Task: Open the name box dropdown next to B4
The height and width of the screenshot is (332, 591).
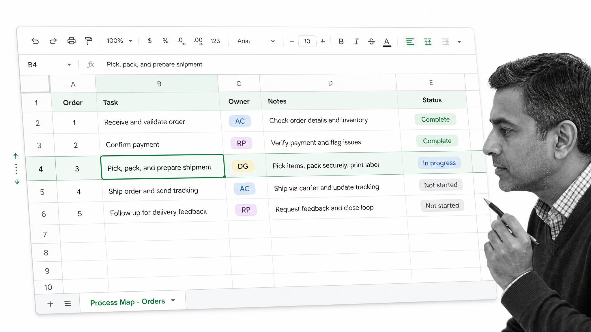Action: pos(69,65)
